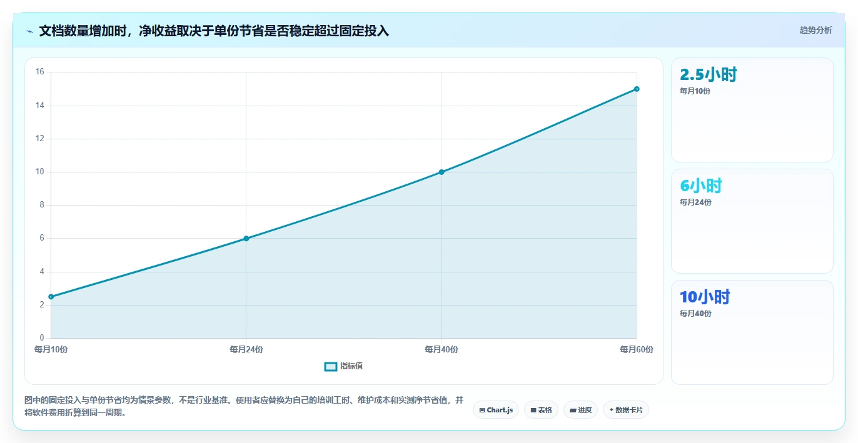858x443 pixels.
Task: Open the 2.5小时 stat card
Action: point(752,110)
